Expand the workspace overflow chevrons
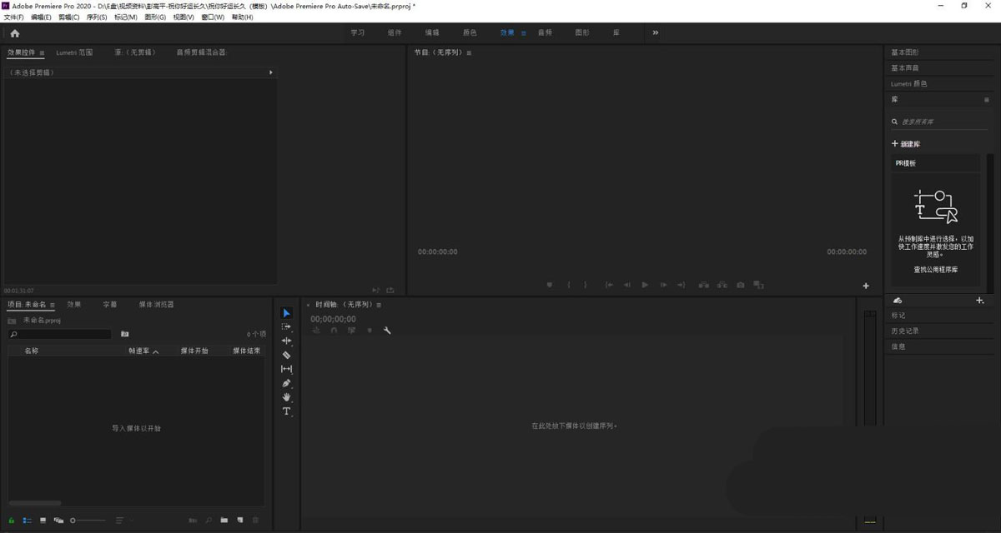 tap(655, 33)
